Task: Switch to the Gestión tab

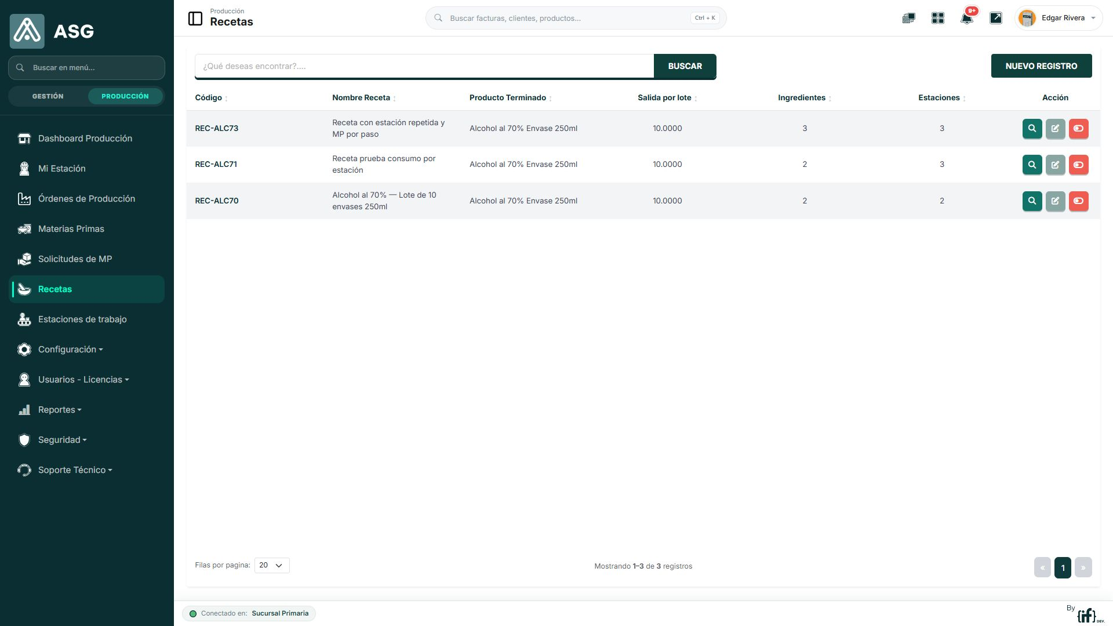Action: [48, 96]
